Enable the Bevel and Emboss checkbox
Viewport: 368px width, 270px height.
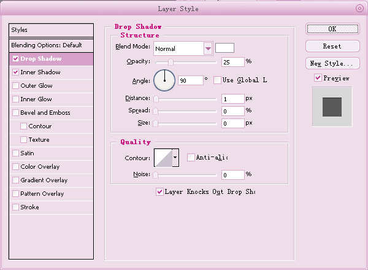pos(15,112)
